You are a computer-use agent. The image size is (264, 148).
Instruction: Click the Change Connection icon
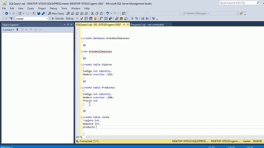coord(11,18)
